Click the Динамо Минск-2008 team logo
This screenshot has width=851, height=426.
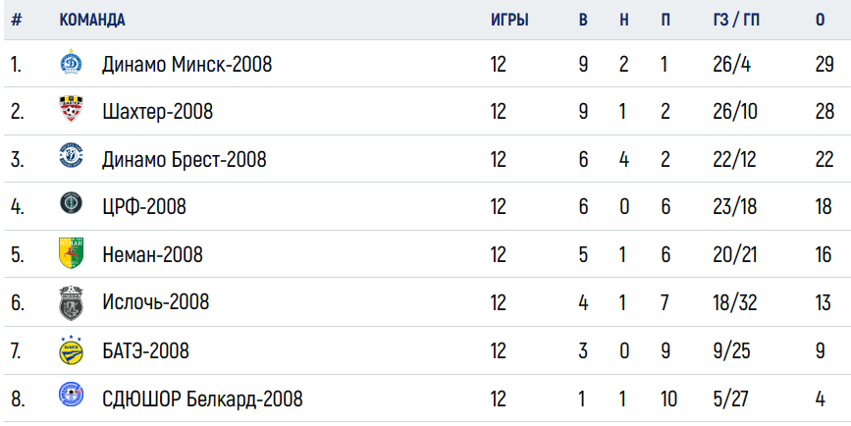tap(71, 62)
